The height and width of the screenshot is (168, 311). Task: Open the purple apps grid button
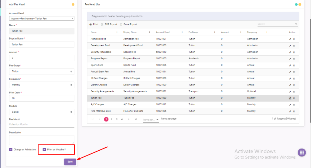tap(301, 152)
